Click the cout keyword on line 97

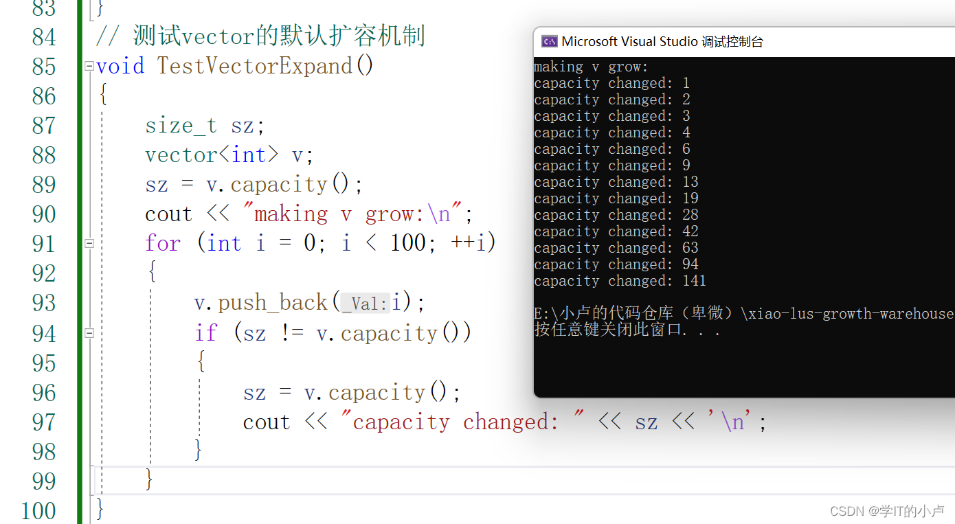point(266,422)
